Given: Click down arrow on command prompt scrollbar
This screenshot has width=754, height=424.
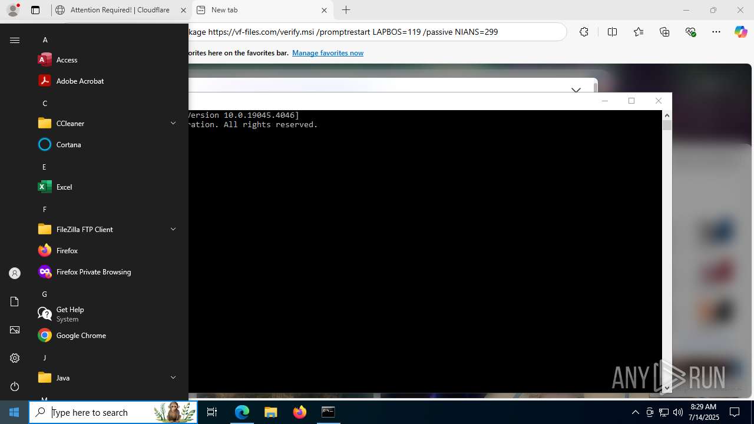Looking at the screenshot, I should pyautogui.click(x=667, y=387).
